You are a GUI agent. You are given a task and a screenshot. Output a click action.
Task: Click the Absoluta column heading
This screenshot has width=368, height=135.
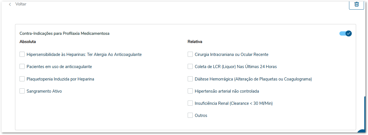[27, 42]
